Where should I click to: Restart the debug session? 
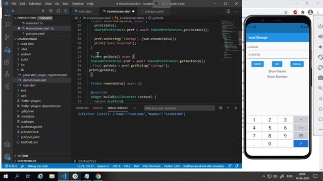[50, 11]
